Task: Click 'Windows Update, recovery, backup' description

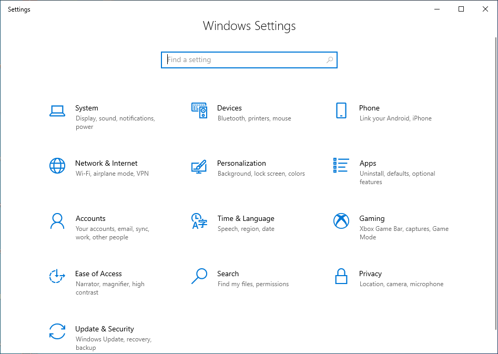Action: click(114, 343)
